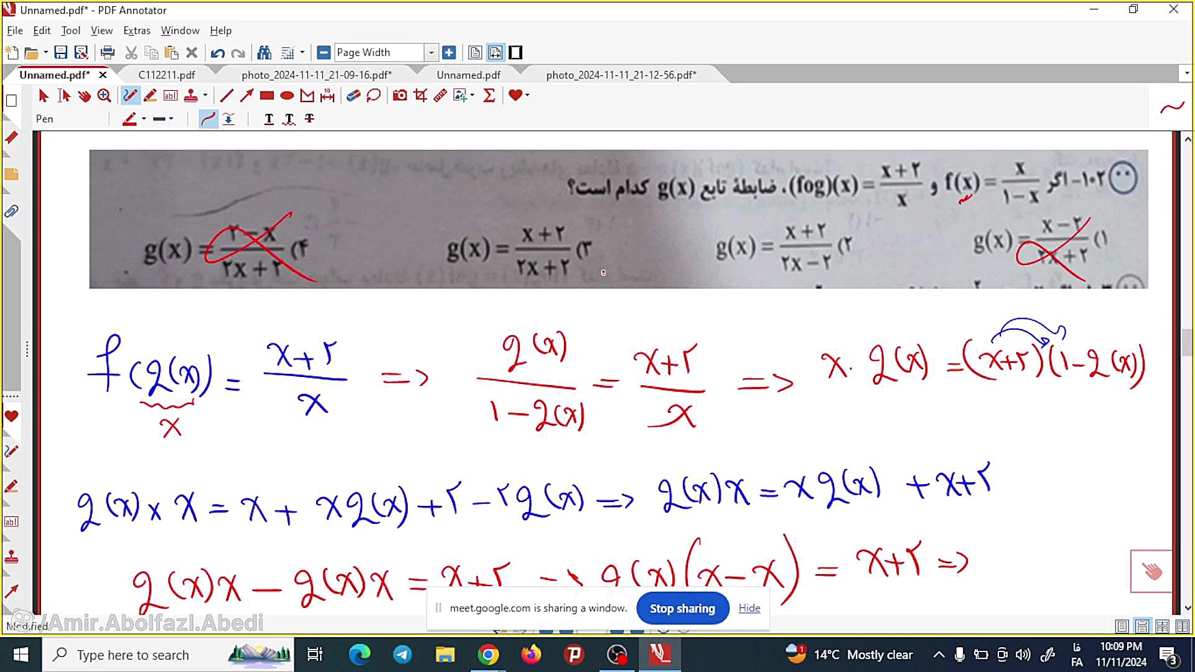This screenshot has height=672, width=1195.
Task: Toggle full screen view mode
Action: click(x=515, y=53)
